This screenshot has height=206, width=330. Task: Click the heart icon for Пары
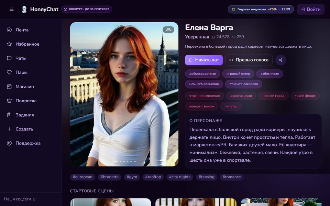click(9, 72)
